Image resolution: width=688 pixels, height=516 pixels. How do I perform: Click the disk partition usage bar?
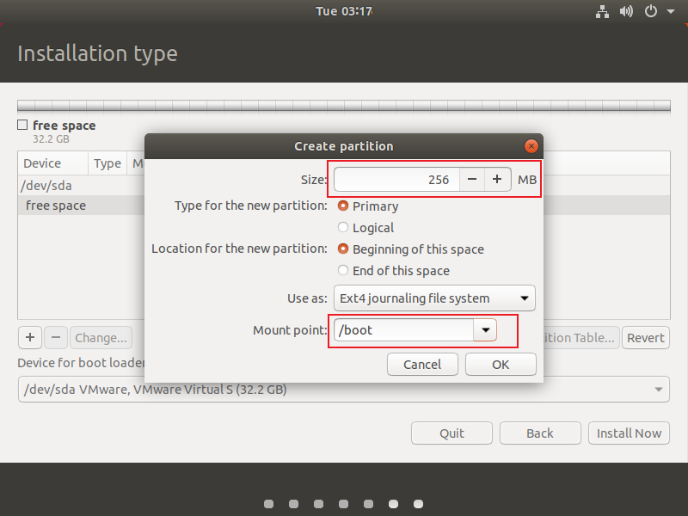coord(344,106)
